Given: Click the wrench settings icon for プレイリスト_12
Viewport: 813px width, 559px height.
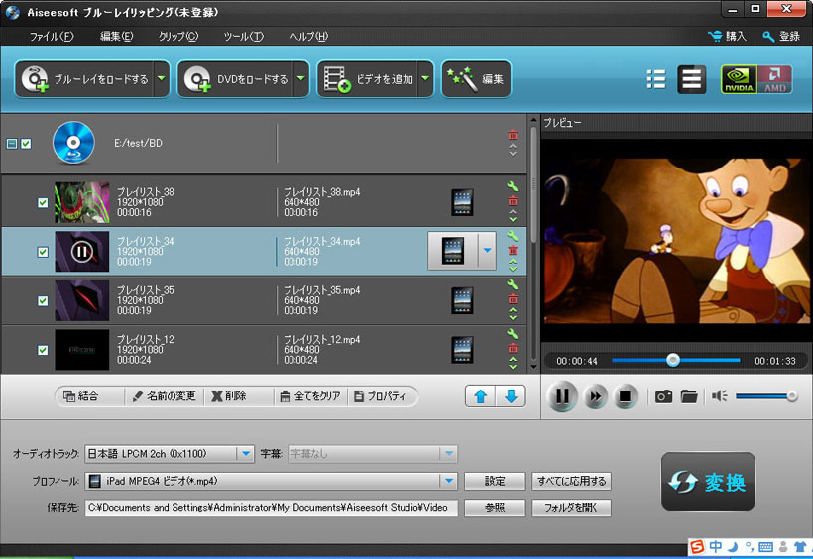Looking at the screenshot, I should (513, 333).
